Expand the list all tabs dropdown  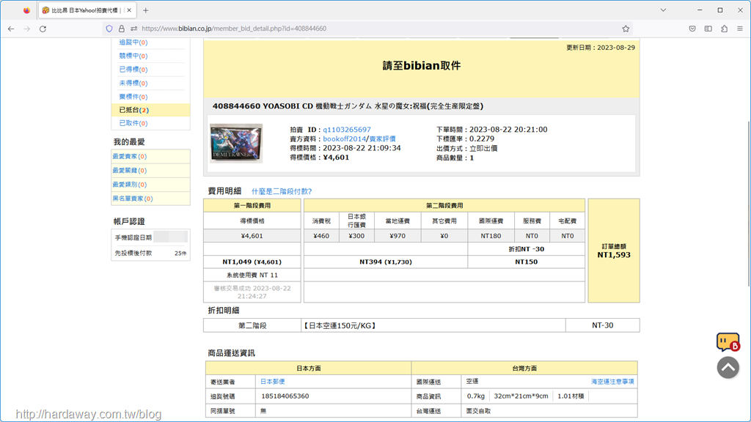663,10
